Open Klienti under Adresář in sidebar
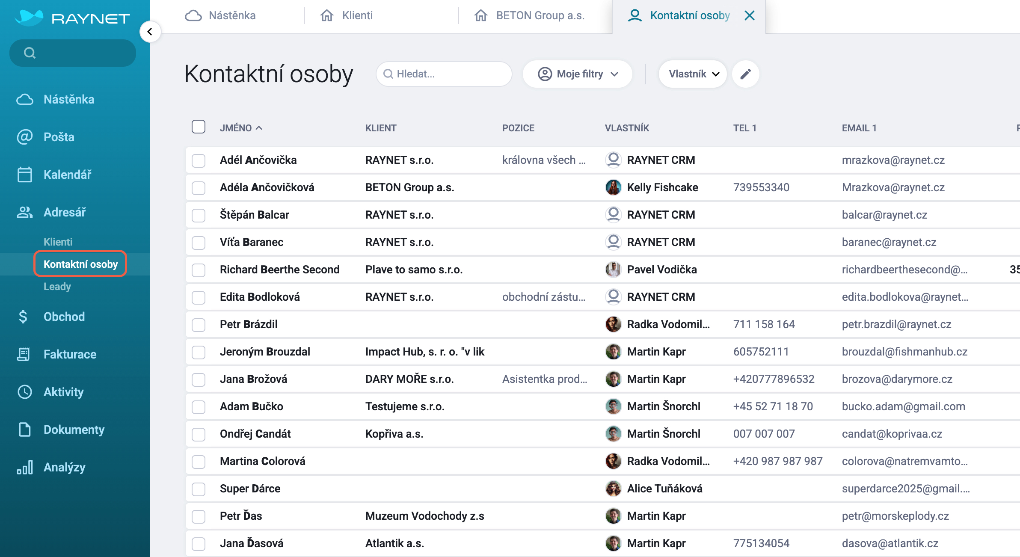 click(58, 242)
